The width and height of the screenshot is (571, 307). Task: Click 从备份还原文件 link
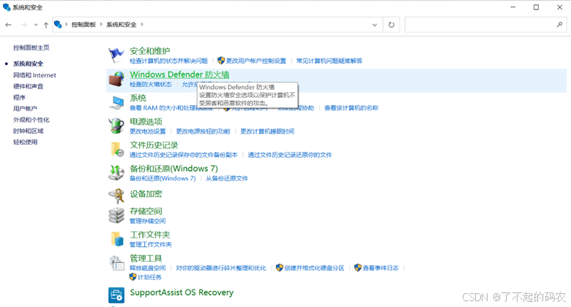coord(227,178)
